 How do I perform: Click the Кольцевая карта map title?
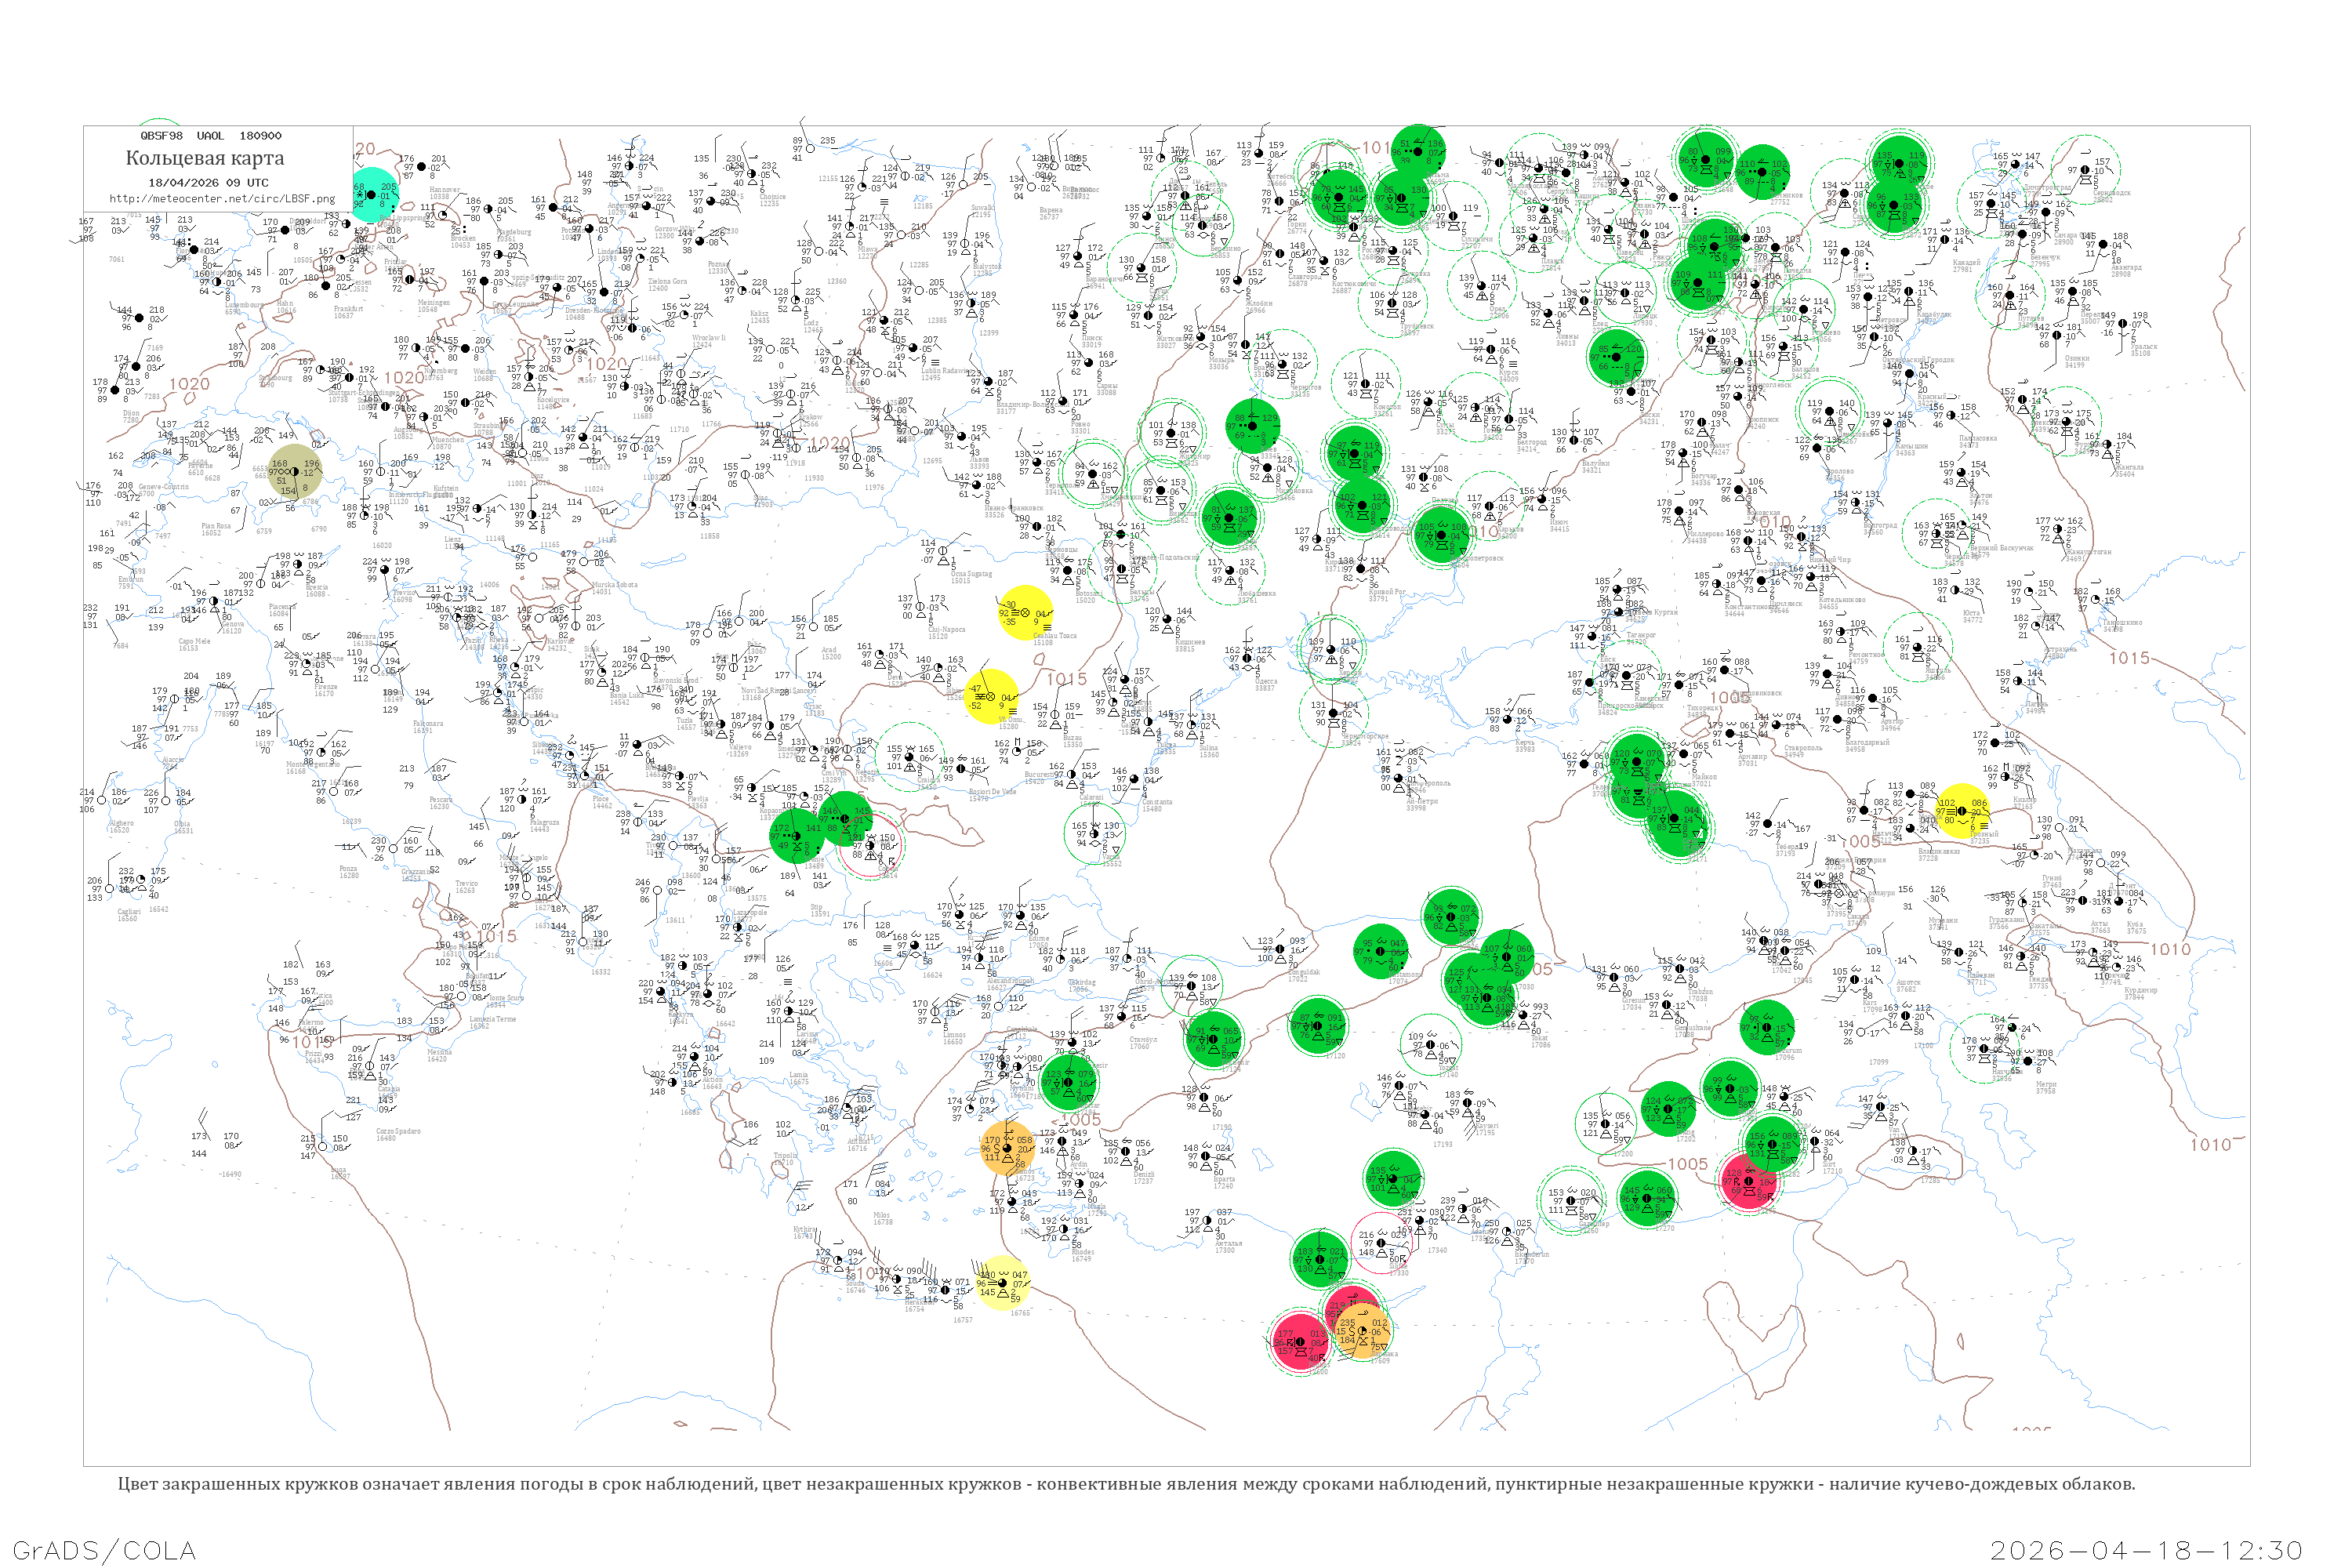coord(205,158)
